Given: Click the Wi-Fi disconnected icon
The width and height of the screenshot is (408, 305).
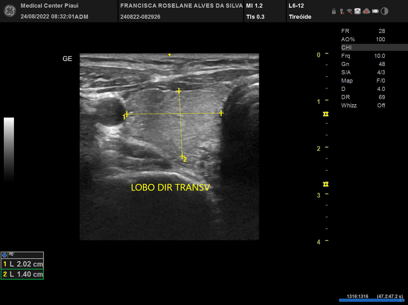Looking at the screenshot, I should pyautogui.click(x=350, y=11).
